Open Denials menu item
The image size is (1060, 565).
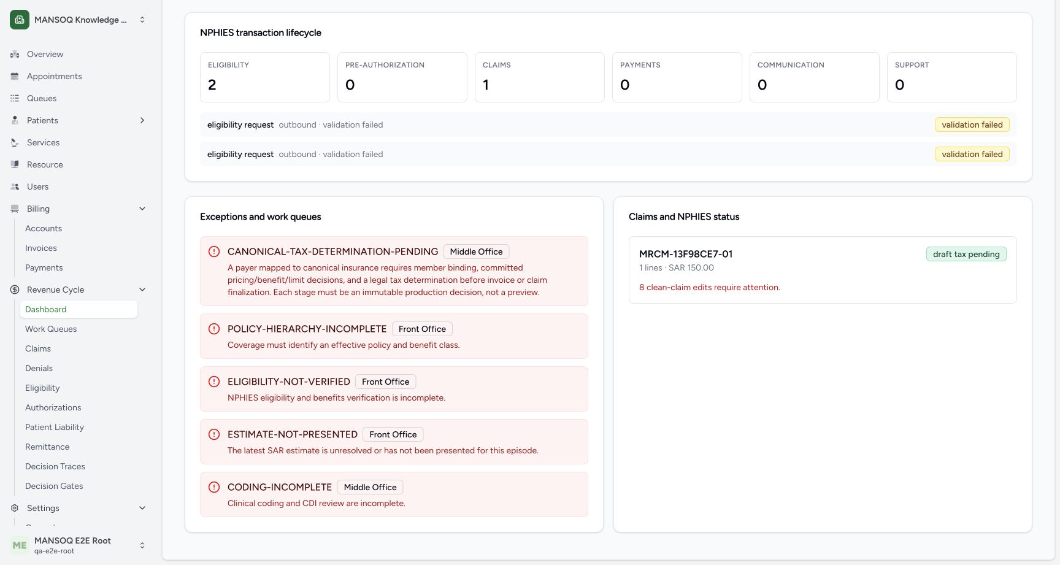pyautogui.click(x=79, y=368)
